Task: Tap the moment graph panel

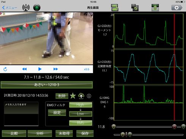Action: pyautogui.click(x=149, y=31)
